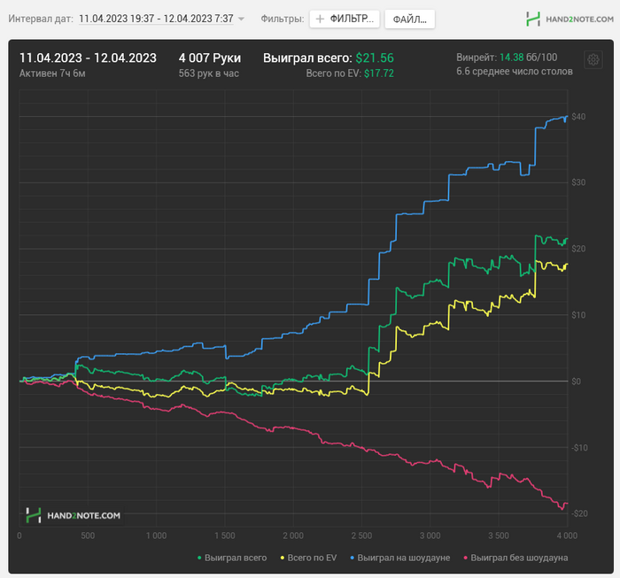Image resolution: width=620 pixels, height=578 pixels.
Task: Click the 4 000 x-axis label
Action: (567, 536)
